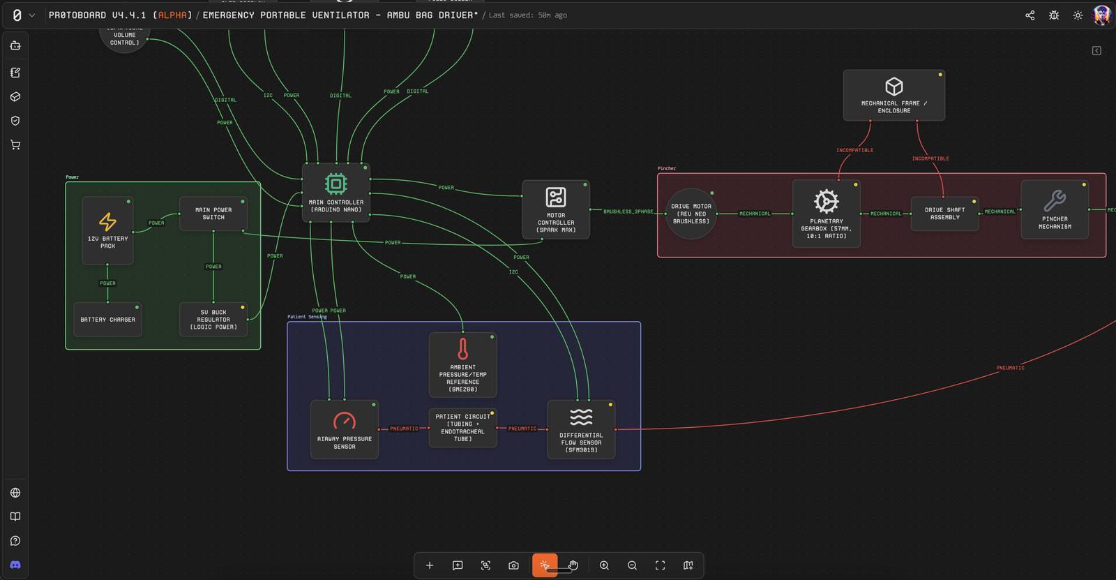This screenshot has width=1116, height=580.
Task: Select the hand pan tool
Action: [x=573, y=565]
